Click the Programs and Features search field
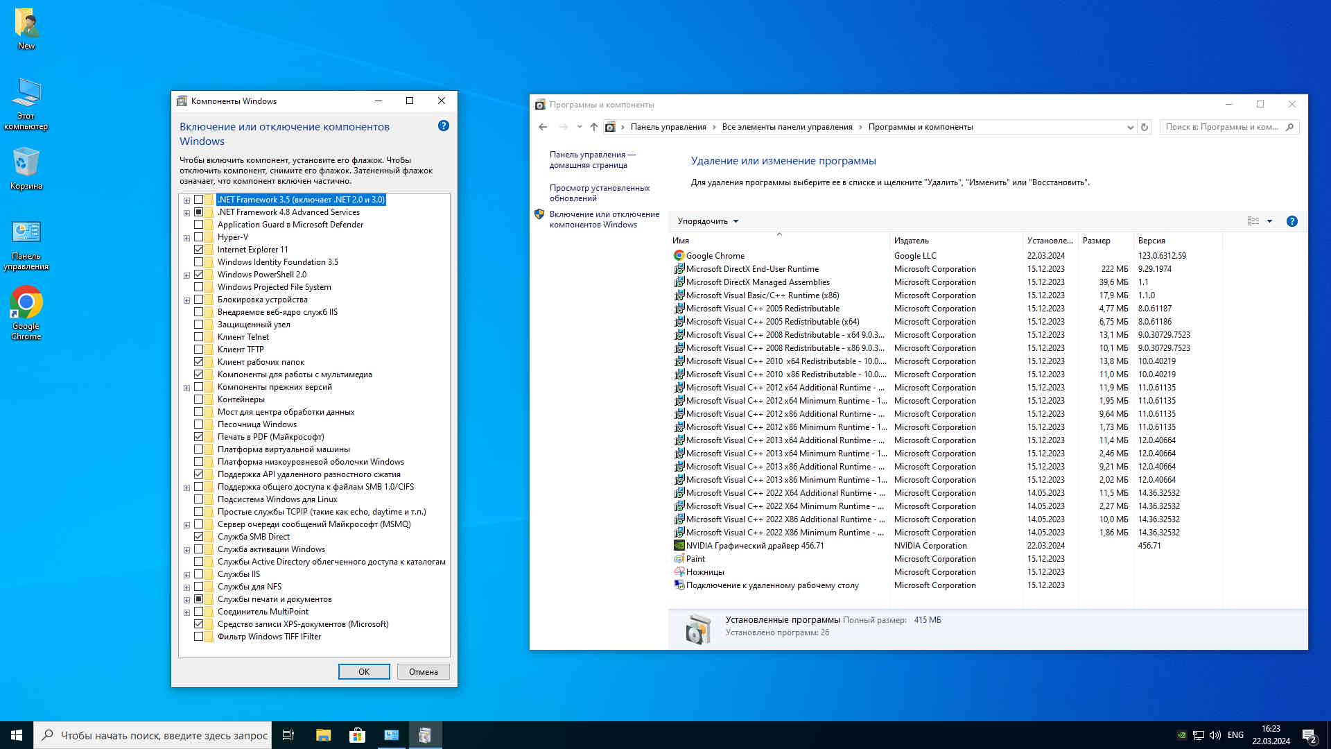This screenshot has height=749, width=1331. click(x=1221, y=127)
